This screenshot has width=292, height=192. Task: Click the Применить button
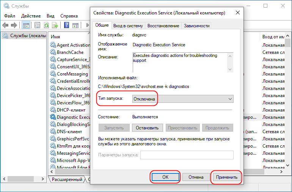point(227,177)
